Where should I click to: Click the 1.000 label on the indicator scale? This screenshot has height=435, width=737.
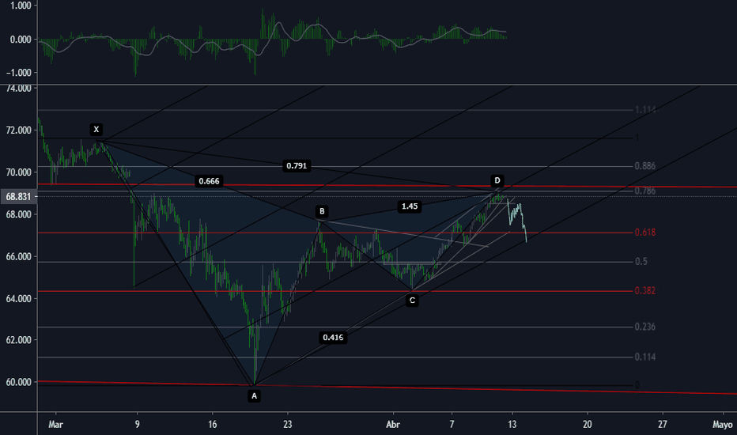pyautogui.click(x=21, y=6)
